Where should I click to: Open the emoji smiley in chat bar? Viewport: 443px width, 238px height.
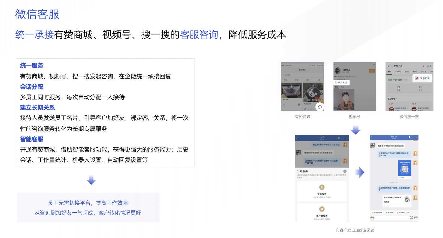coord(411,218)
